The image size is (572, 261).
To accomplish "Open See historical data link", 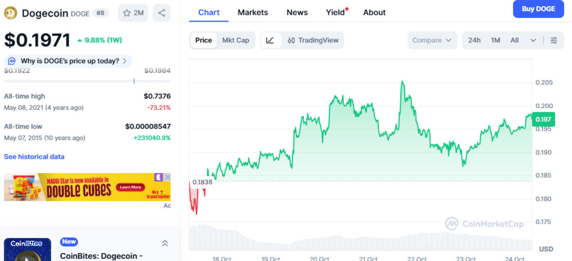I will click(34, 157).
